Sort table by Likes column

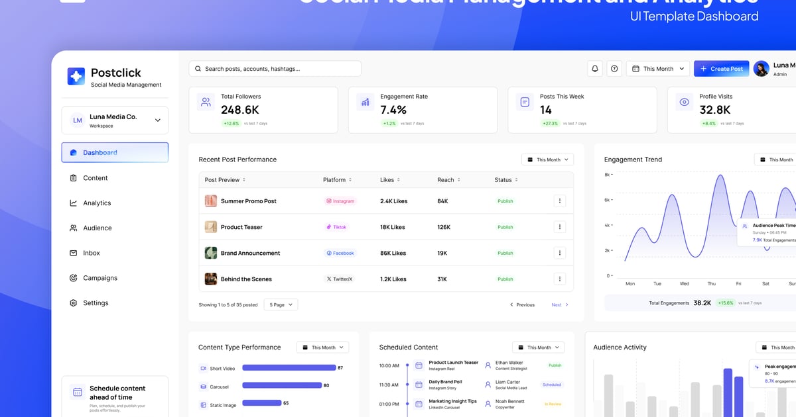pyautogui.click(x=390, y=180)
